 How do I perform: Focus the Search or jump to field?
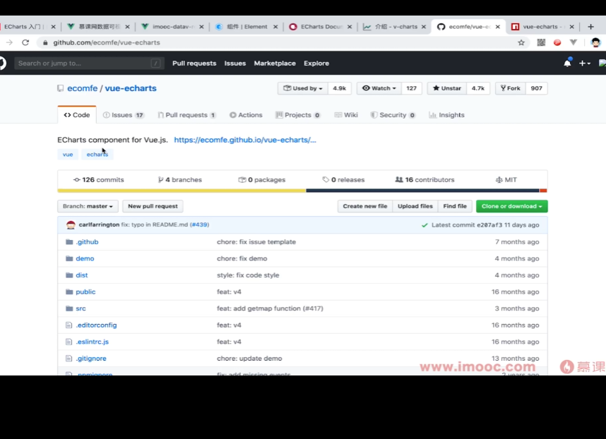pyautogui.click(x=89, y=64)
